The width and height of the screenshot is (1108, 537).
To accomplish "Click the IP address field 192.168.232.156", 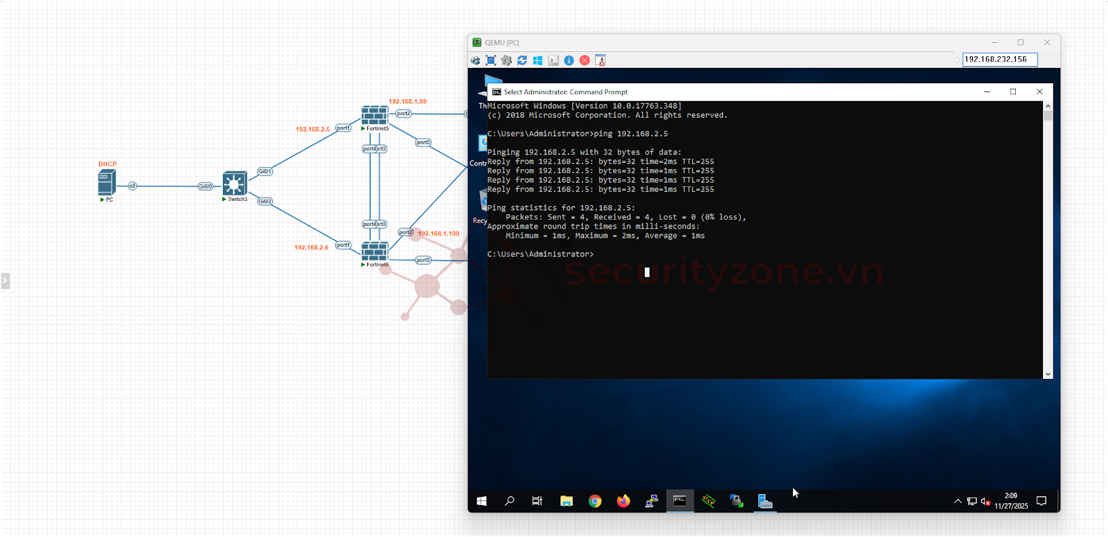I will click(999, 60).
